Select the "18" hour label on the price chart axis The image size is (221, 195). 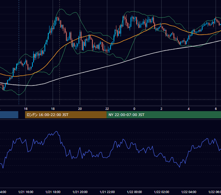click(x=53, y=109)
